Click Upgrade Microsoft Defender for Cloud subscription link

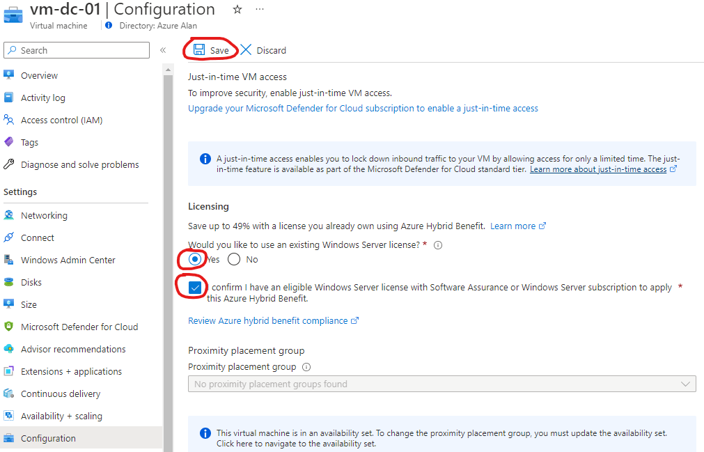point(363,108)
